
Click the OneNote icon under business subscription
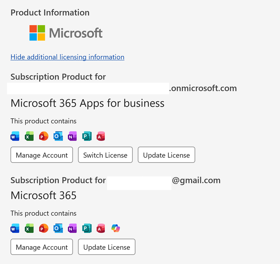[72, 136]
